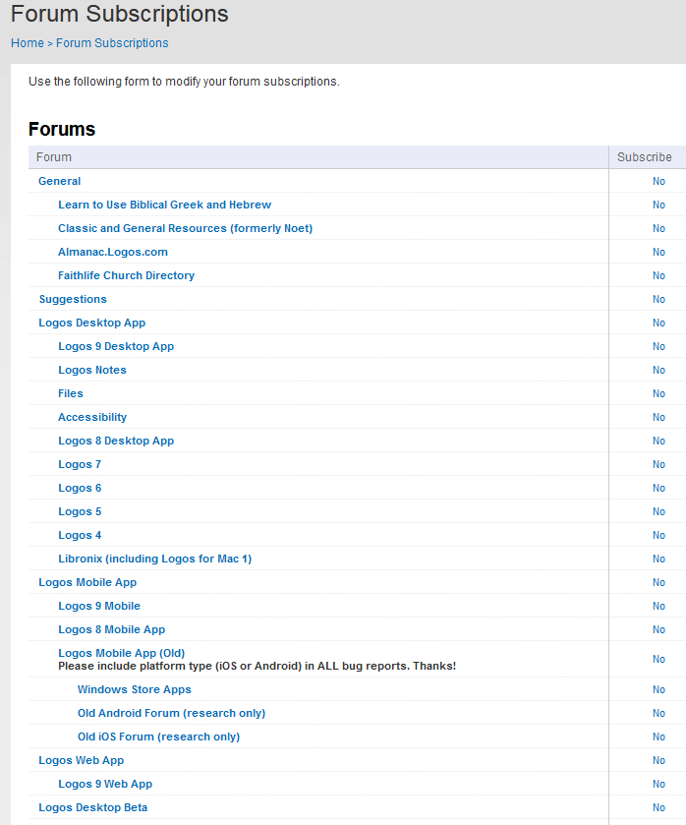
Task: Open the Logos Desktop App forum
Action: (x=92, y=323)
